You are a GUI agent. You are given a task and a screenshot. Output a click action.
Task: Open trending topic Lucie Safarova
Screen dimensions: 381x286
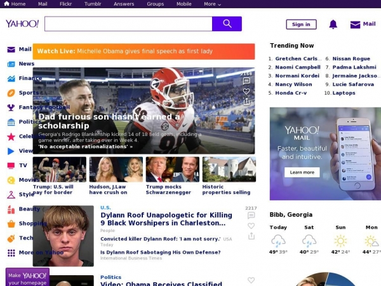point(353,85)
